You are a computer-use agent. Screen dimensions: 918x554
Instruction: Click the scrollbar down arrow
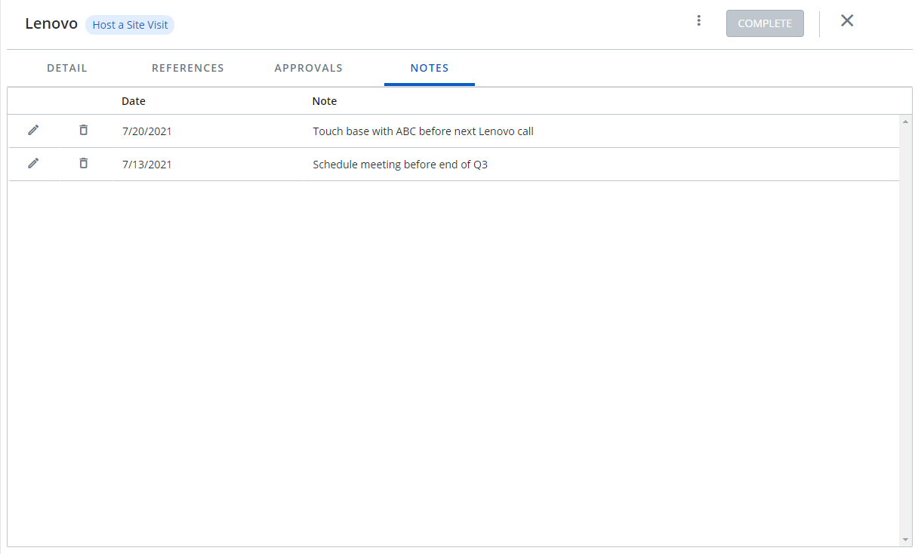906,540
